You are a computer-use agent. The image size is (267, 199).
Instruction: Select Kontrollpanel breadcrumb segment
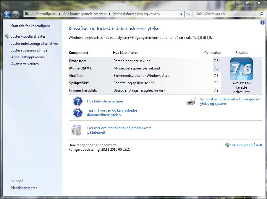[x=46, y=14]
